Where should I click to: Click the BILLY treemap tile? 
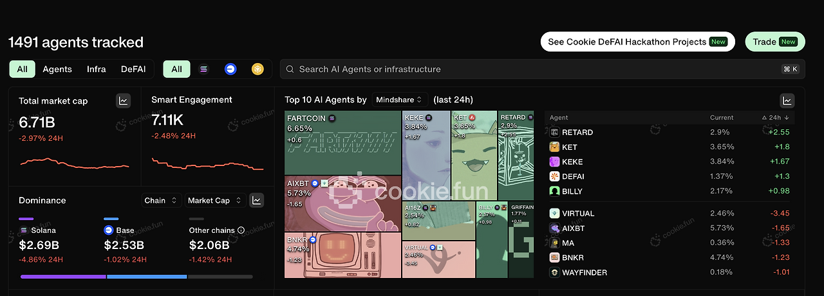tap(492, 240)
